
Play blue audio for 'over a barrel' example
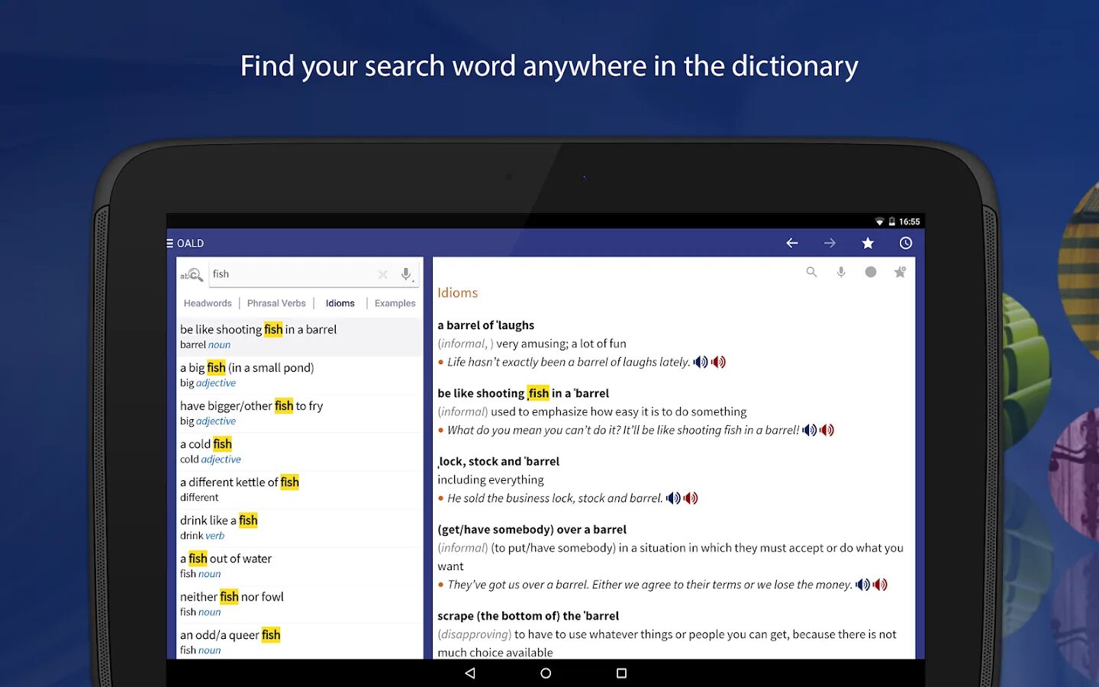tap(862, 585)
